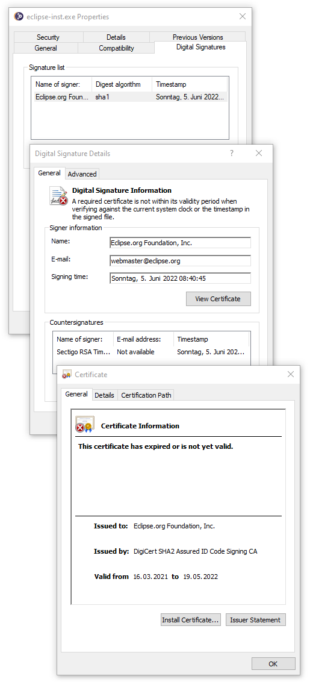Click the 'Digital Signature Information' heading
This screenshot has height=682, width=310.
point(122,190)
